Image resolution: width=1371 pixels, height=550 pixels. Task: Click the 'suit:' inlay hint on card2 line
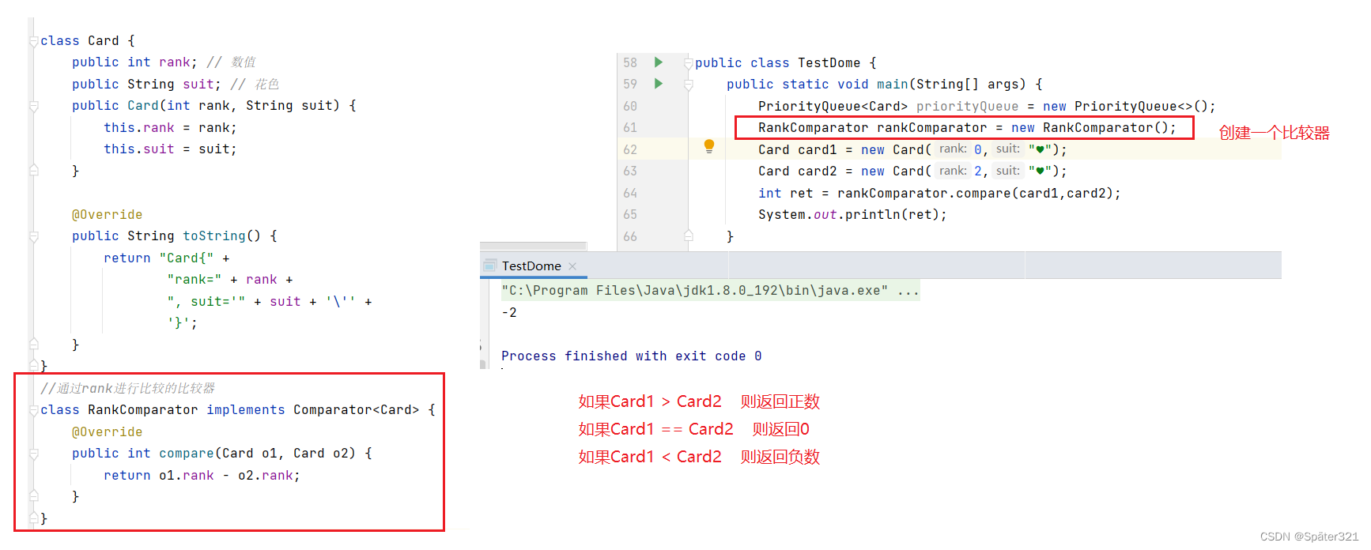point(1007,171)
